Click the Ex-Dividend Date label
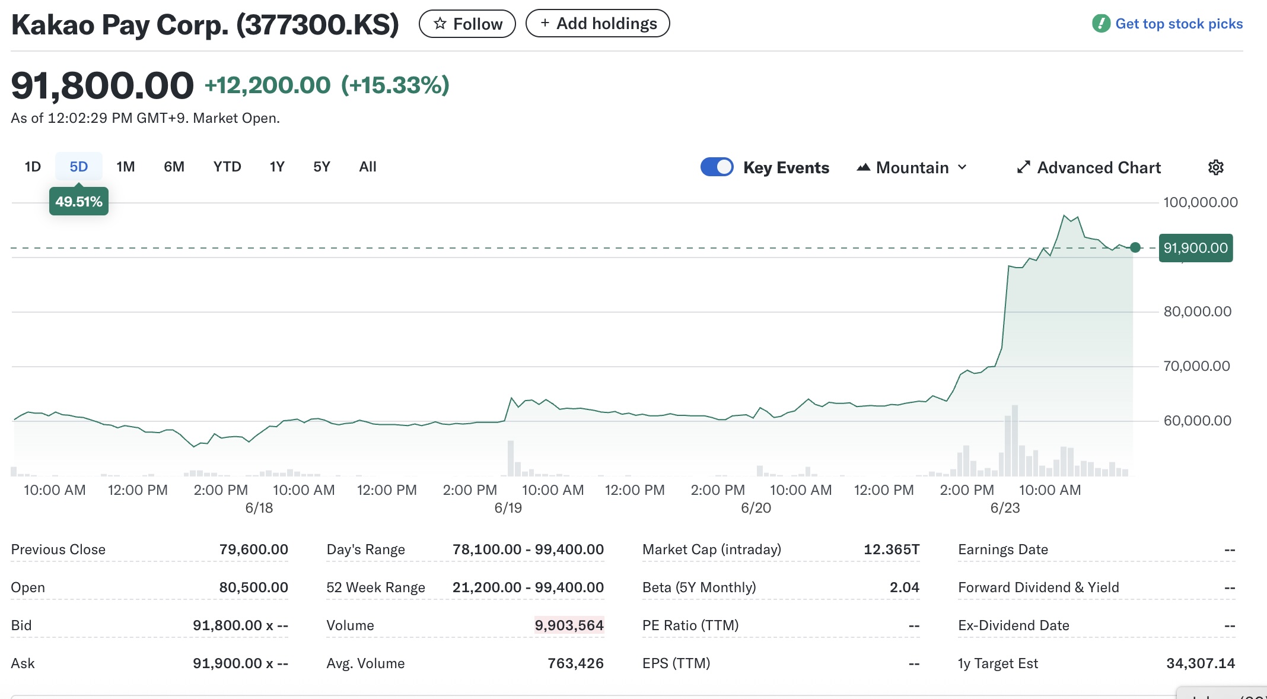The width and height of the screenshot is (1267, 699). tap(1014, 625)
